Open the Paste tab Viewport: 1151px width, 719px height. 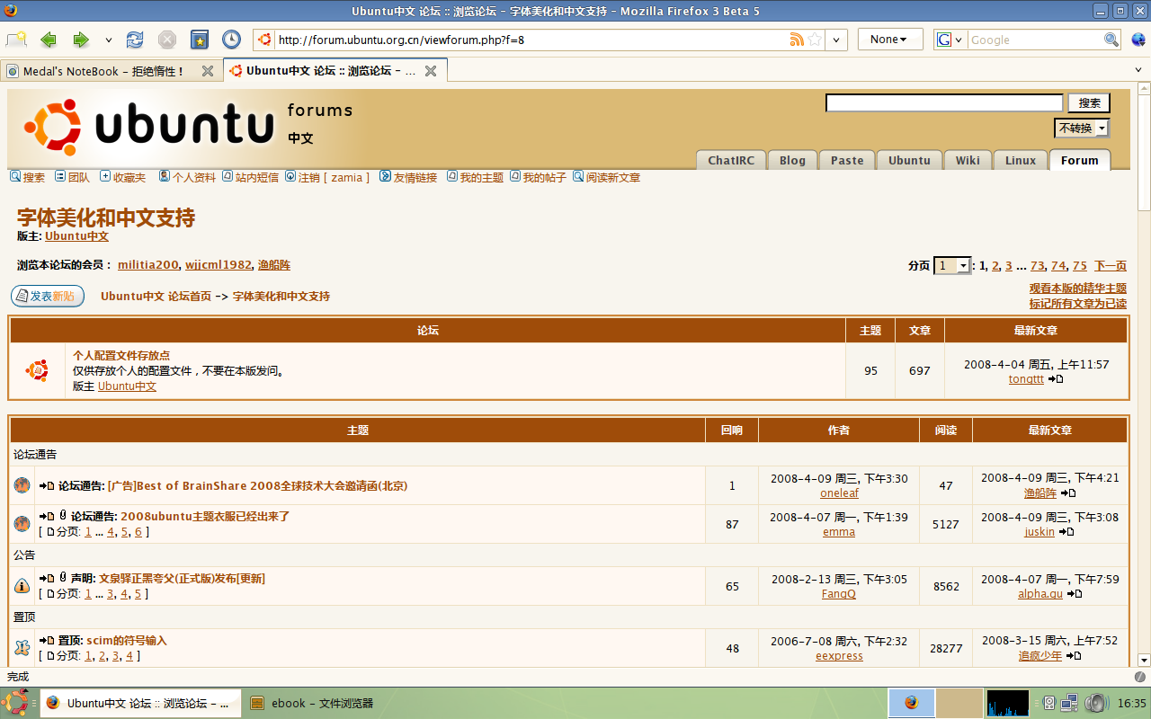tap(847, 160)
